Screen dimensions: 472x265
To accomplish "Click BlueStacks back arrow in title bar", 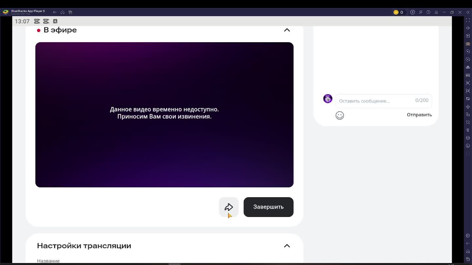I will [55, 12].
